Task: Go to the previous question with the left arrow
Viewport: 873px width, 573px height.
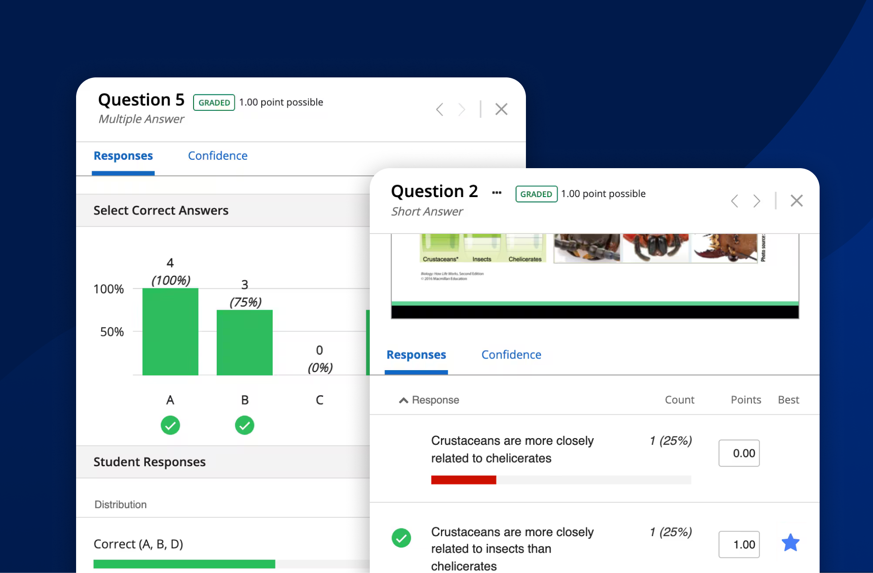Action: (x=734, y=201)
